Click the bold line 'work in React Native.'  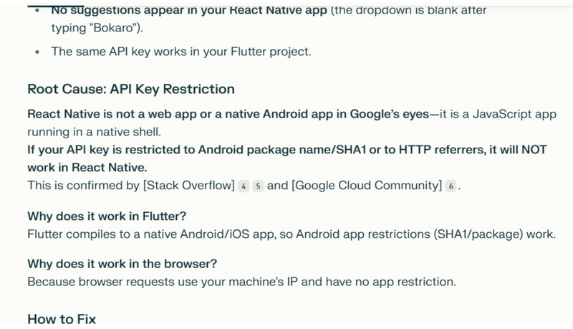(x=87, y=168)
